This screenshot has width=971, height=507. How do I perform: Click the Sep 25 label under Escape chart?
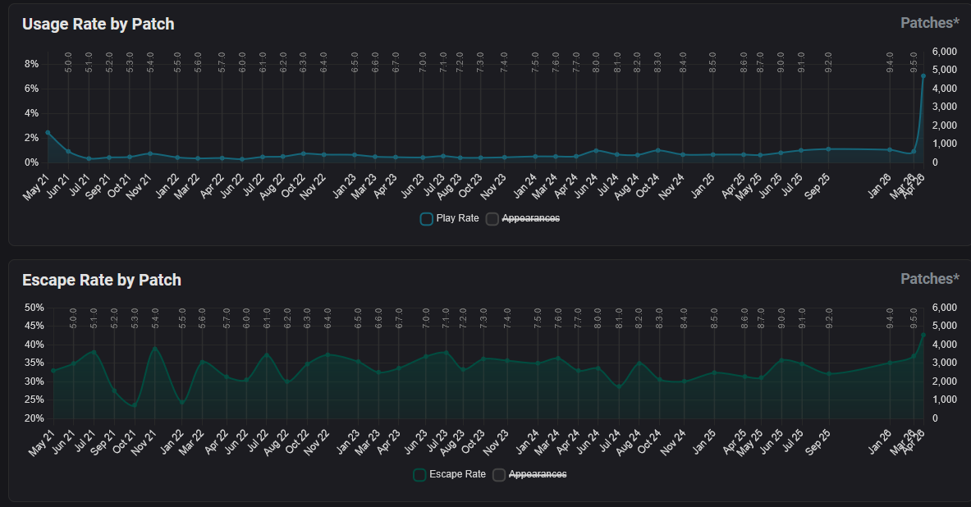coord(818,442)
